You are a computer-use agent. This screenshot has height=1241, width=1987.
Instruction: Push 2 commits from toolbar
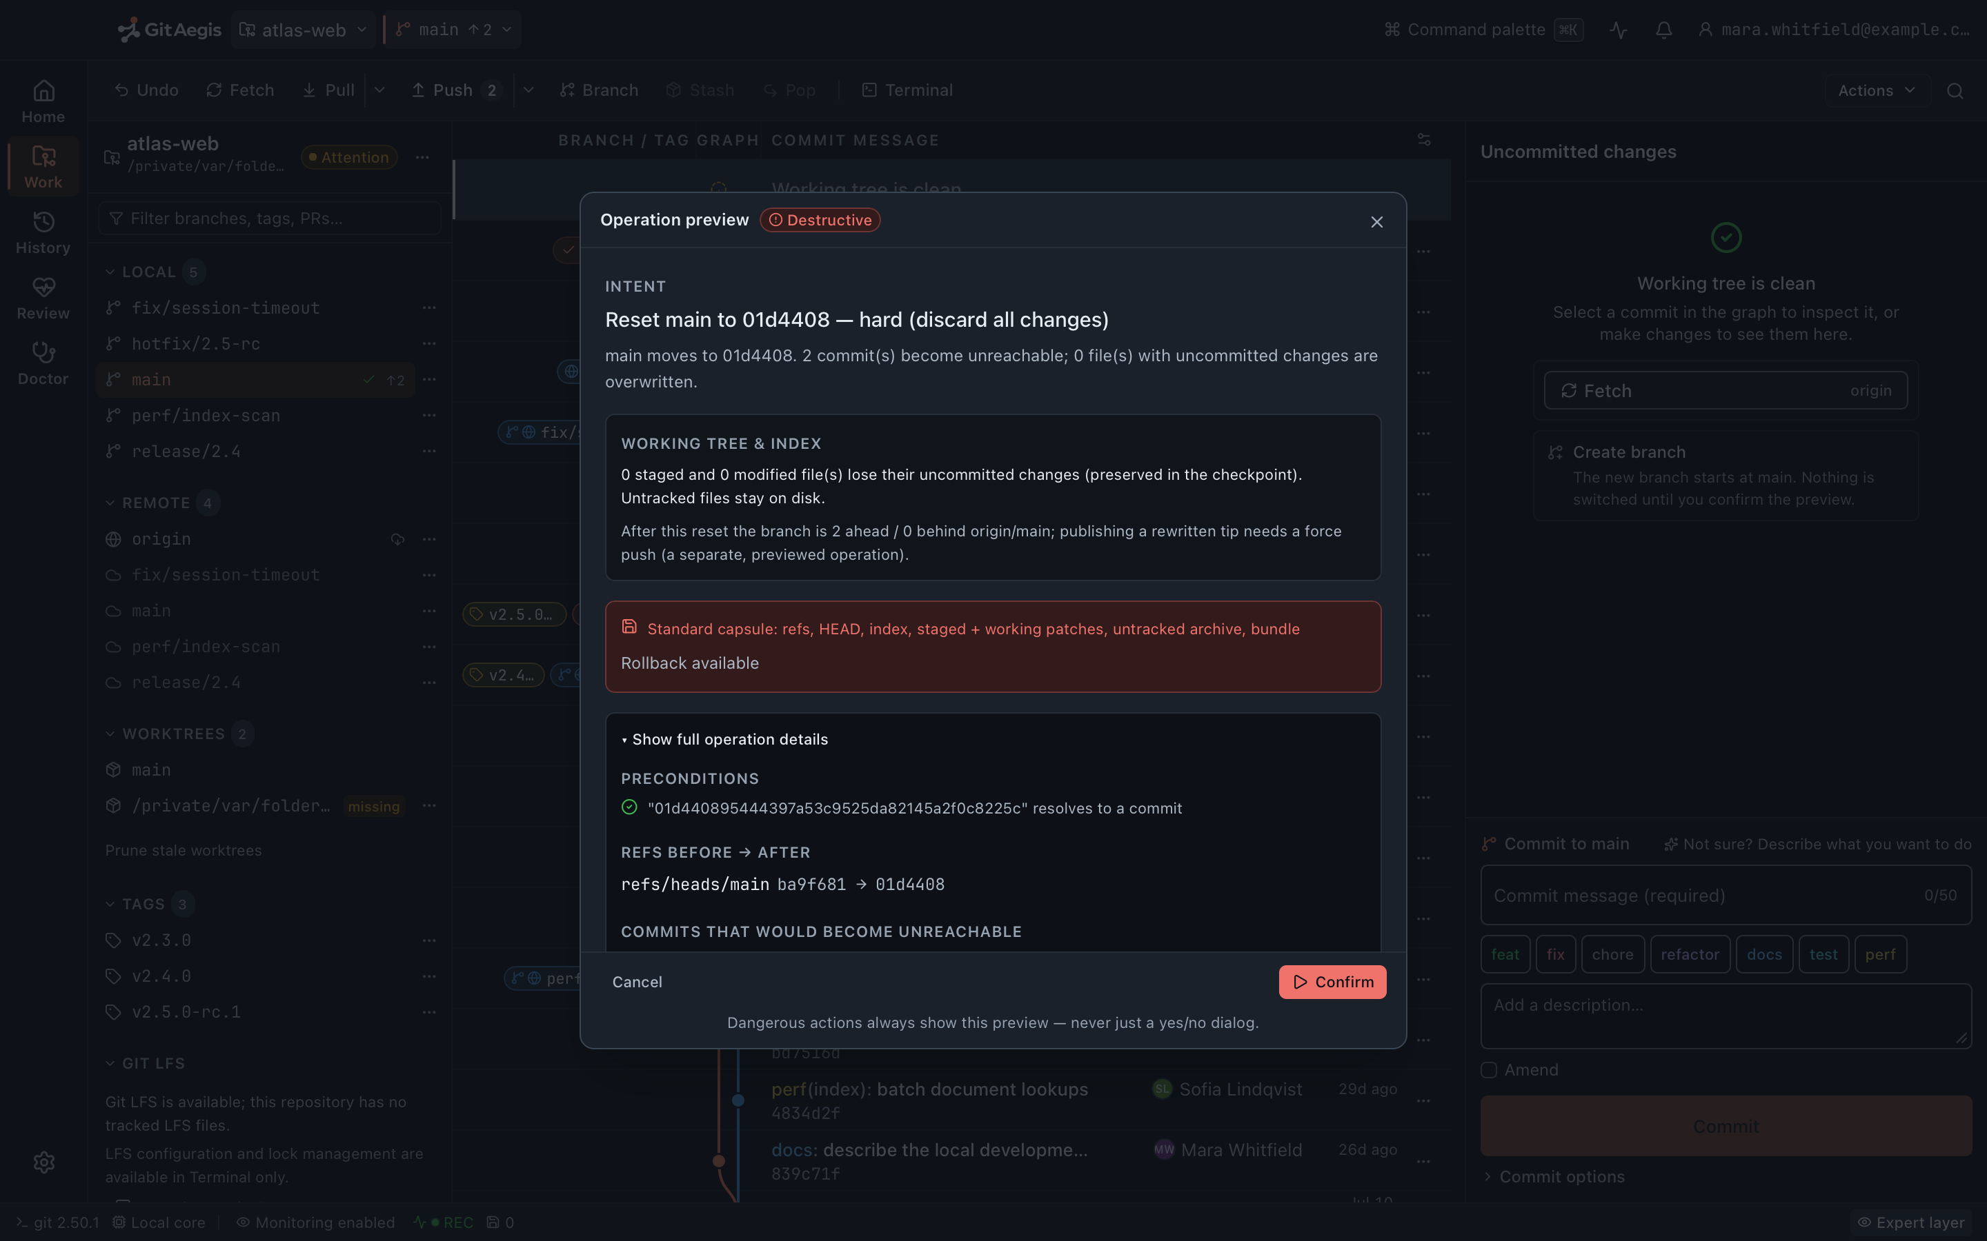pos(455,90)
